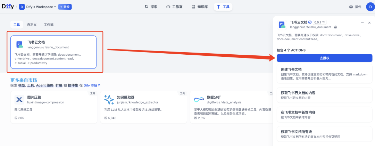This screenshot has width=375, height=146.
Task: Click the verified badge beside 飞书云文档
Action: click(x=310, y=22)
